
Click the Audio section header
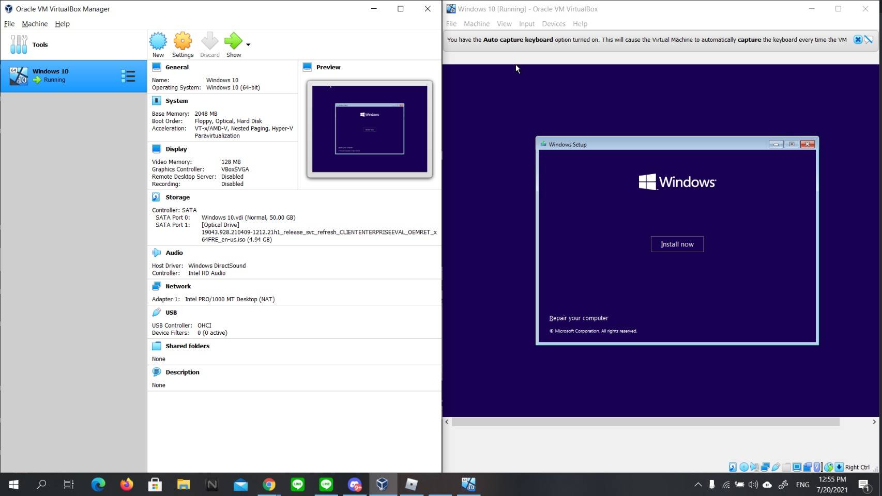pos(174,253)
